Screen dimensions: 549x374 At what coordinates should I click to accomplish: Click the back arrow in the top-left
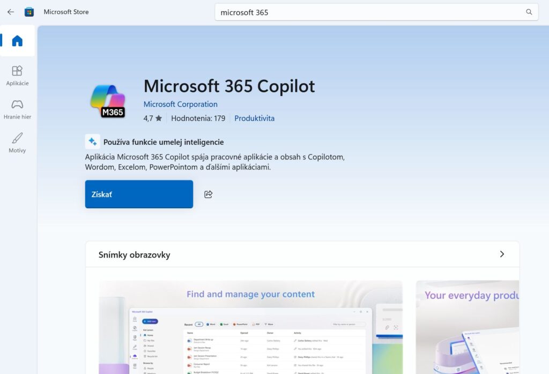[10, 12]
